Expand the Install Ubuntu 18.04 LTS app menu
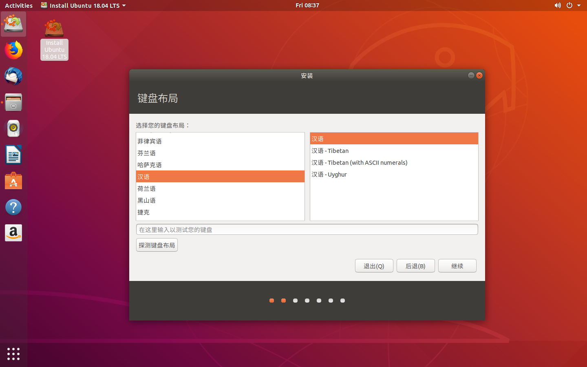Image resolution: width=587 pixels, height=367 pixels. (x=83, y=5)
